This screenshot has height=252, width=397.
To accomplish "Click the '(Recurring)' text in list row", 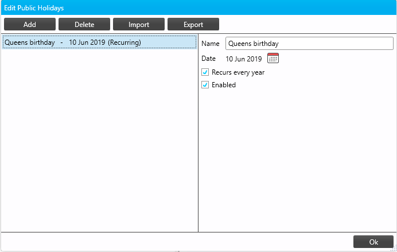I will click(x=124, y=42).
